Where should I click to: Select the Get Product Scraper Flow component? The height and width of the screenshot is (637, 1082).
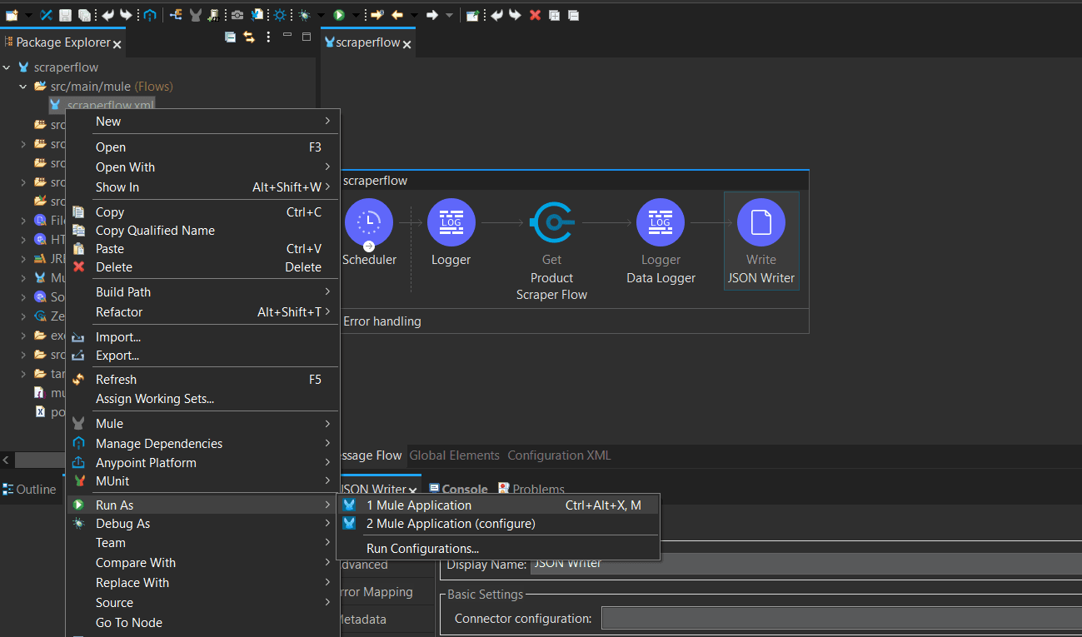click(551, 250)
